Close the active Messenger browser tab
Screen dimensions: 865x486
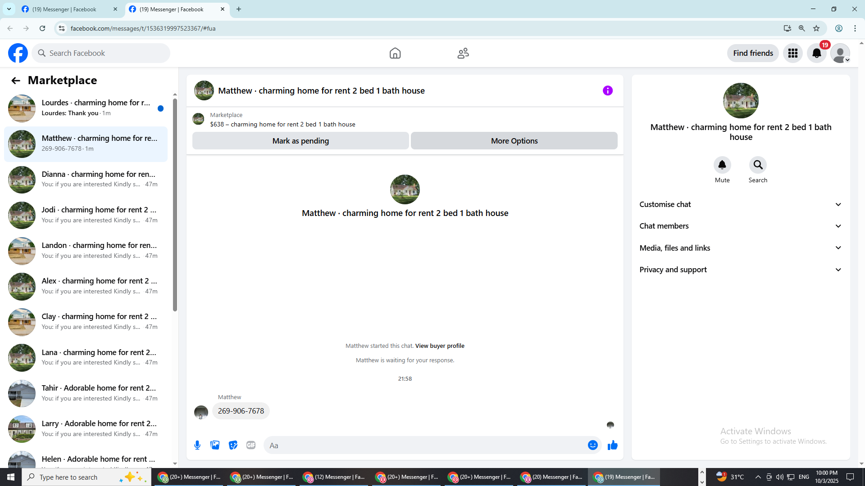(223, 9)
